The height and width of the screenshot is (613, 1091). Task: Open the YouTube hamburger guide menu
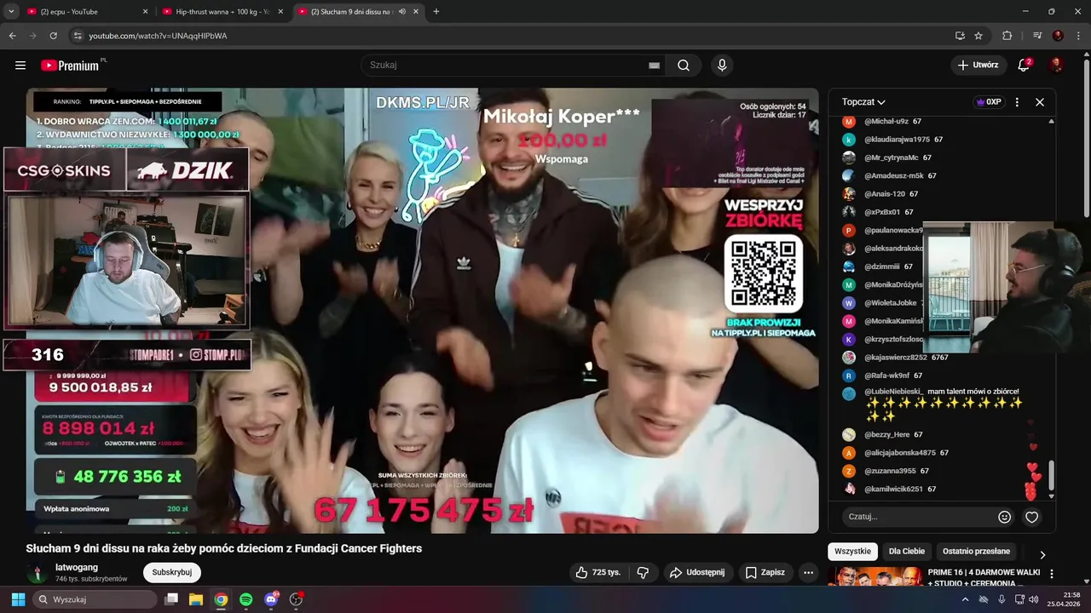tap(20, 66)
